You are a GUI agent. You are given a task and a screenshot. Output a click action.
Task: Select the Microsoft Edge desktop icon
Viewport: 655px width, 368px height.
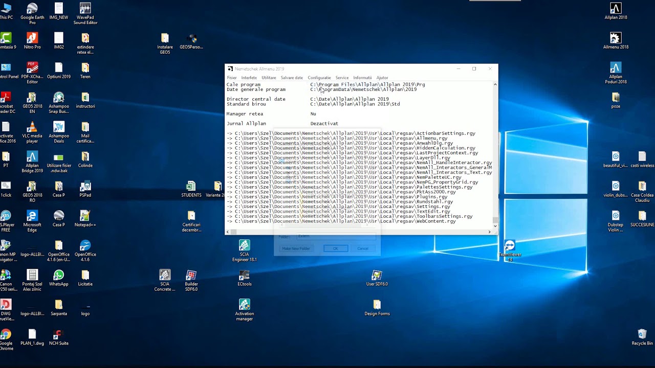point(32,221)
